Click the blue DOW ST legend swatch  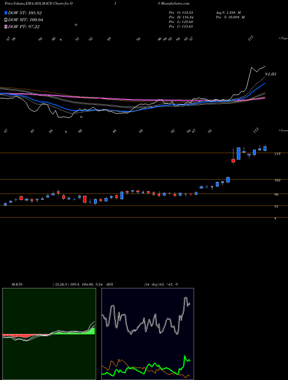[x=6, y=13]
